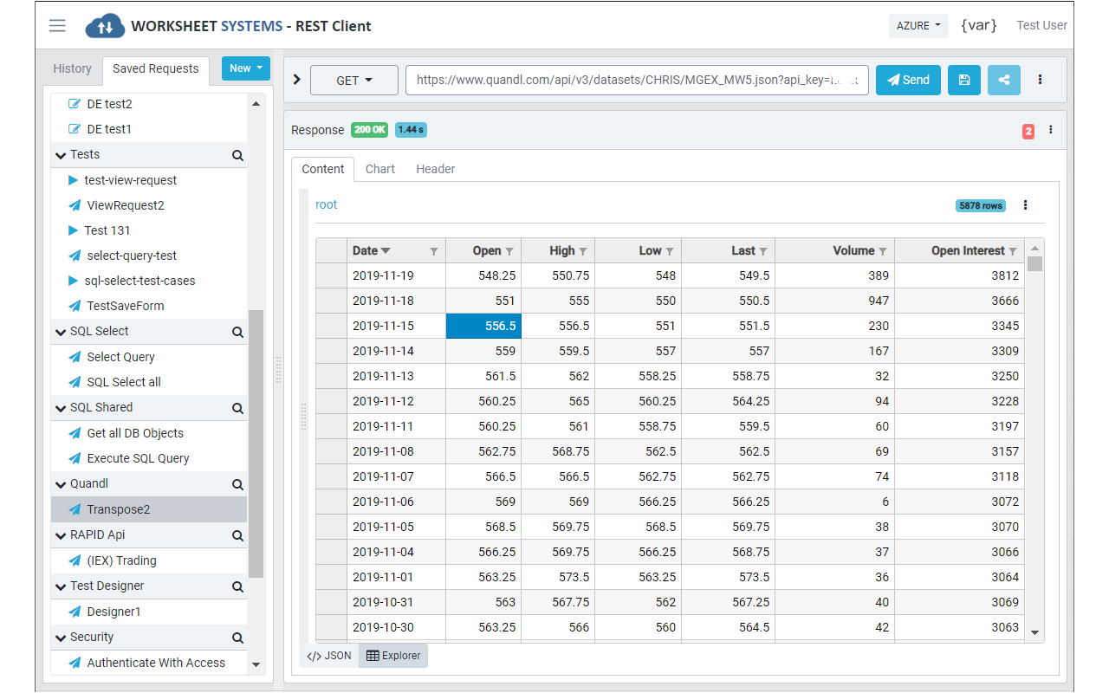Expand the request details chevron
1109x693 pixels.
click(x=297, y=80)
